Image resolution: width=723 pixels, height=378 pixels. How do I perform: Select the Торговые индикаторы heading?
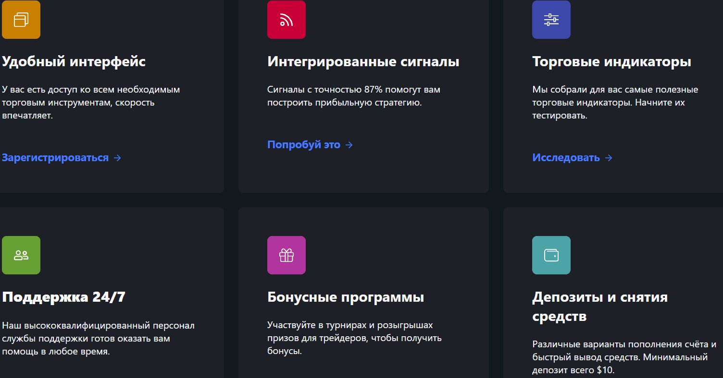pyautogui.click(x=611, y=62)
